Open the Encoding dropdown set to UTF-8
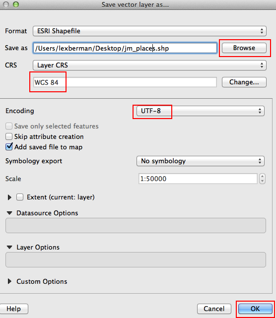Screen dimensions: 276x318 tap(201, 111)
